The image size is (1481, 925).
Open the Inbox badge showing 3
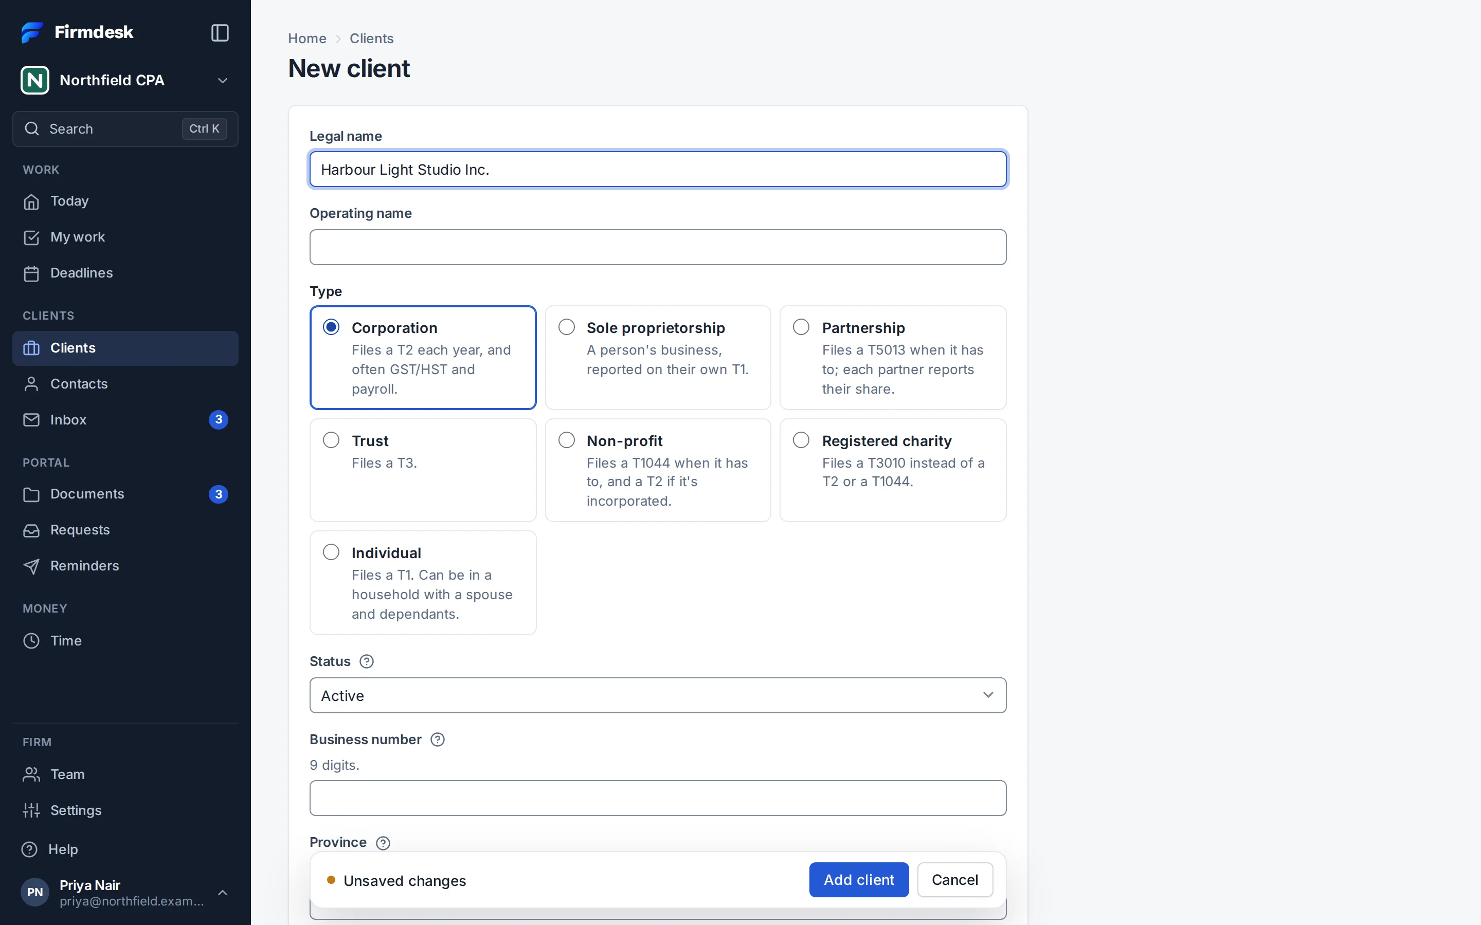(x=219, y=420)
